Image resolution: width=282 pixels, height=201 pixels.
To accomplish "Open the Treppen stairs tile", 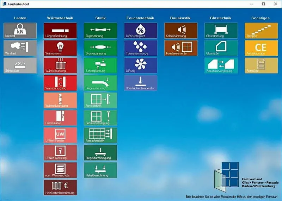I will coord(261,31).
